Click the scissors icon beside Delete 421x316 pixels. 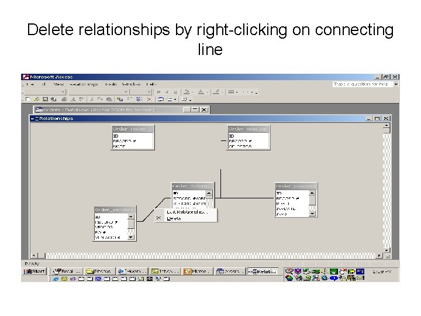tap(158, 218)
